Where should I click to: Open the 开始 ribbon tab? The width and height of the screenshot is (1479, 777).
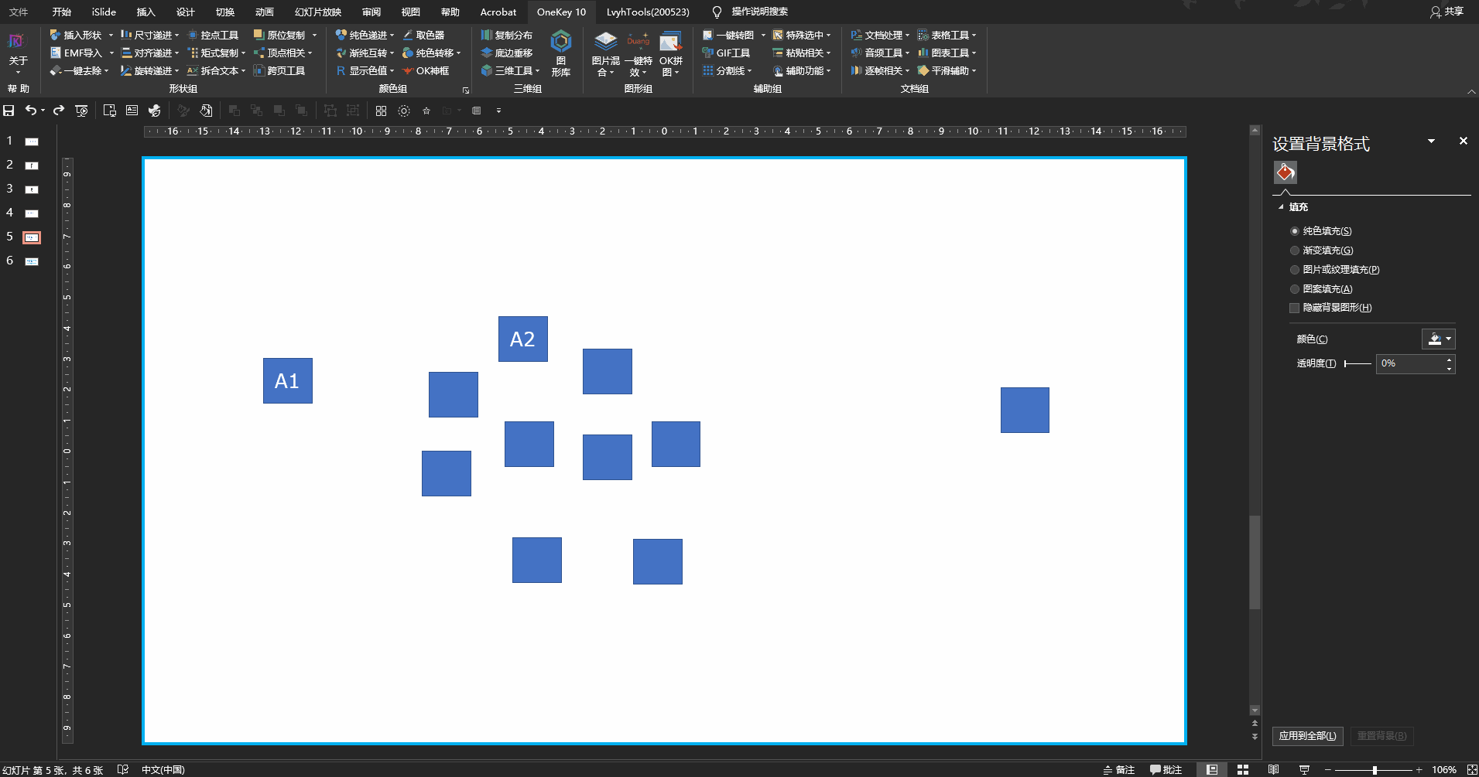62,12
